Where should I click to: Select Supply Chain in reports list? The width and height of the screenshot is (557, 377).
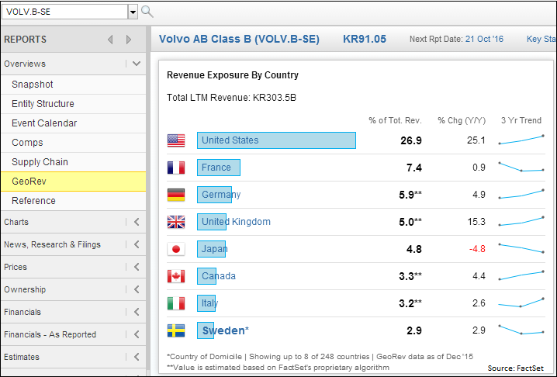40,162
